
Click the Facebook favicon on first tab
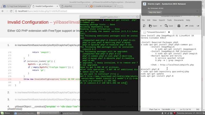[x=4, y=6]
